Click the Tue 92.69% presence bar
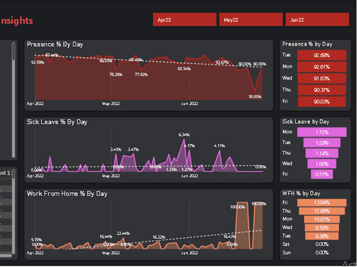 (322, 55)
